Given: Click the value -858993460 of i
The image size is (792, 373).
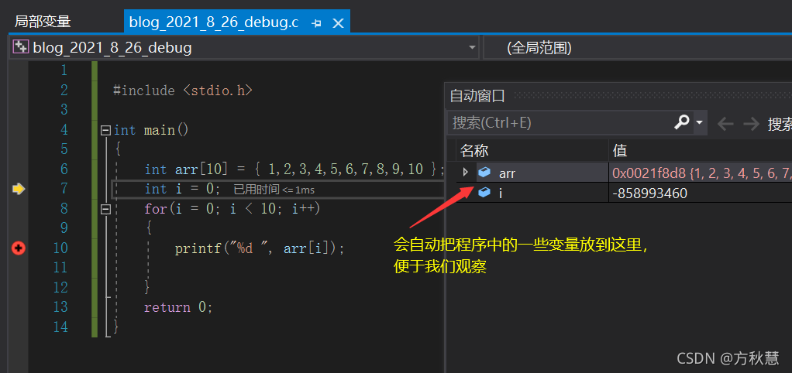Looking at the screenshot, I should tap(649, 193).
